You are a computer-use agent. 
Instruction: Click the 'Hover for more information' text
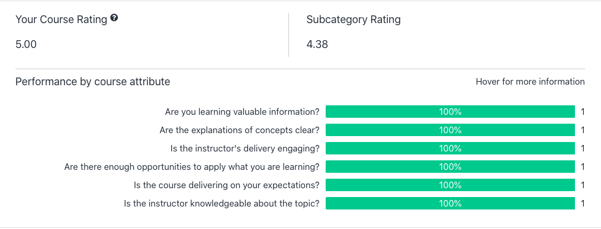pos(530,82)
